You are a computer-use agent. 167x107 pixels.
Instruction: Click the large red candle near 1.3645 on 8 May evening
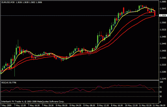coord(123,10)
